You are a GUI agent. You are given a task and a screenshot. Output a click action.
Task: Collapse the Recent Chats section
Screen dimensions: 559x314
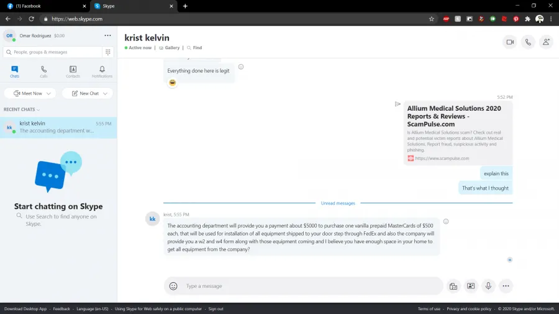tap(22, 109)
